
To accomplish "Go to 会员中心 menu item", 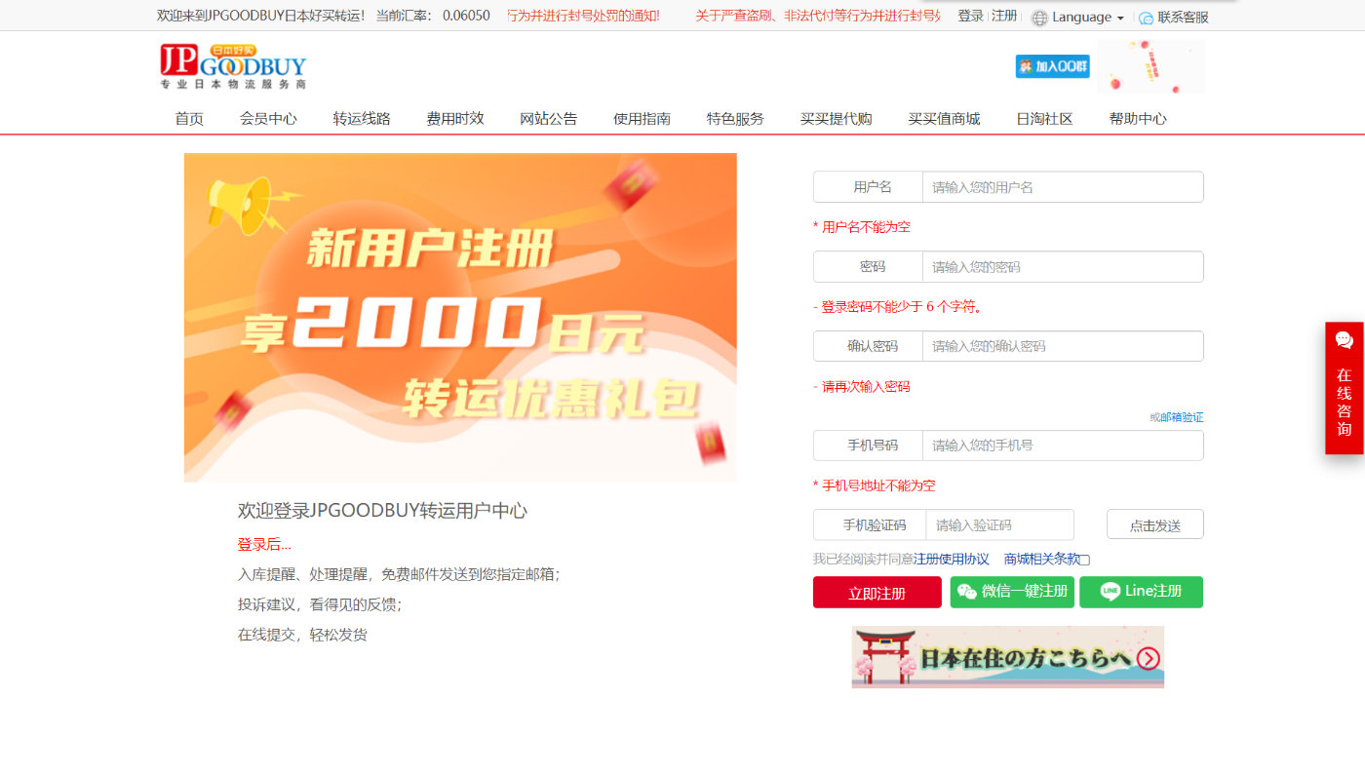I will [x=268, y=119].
